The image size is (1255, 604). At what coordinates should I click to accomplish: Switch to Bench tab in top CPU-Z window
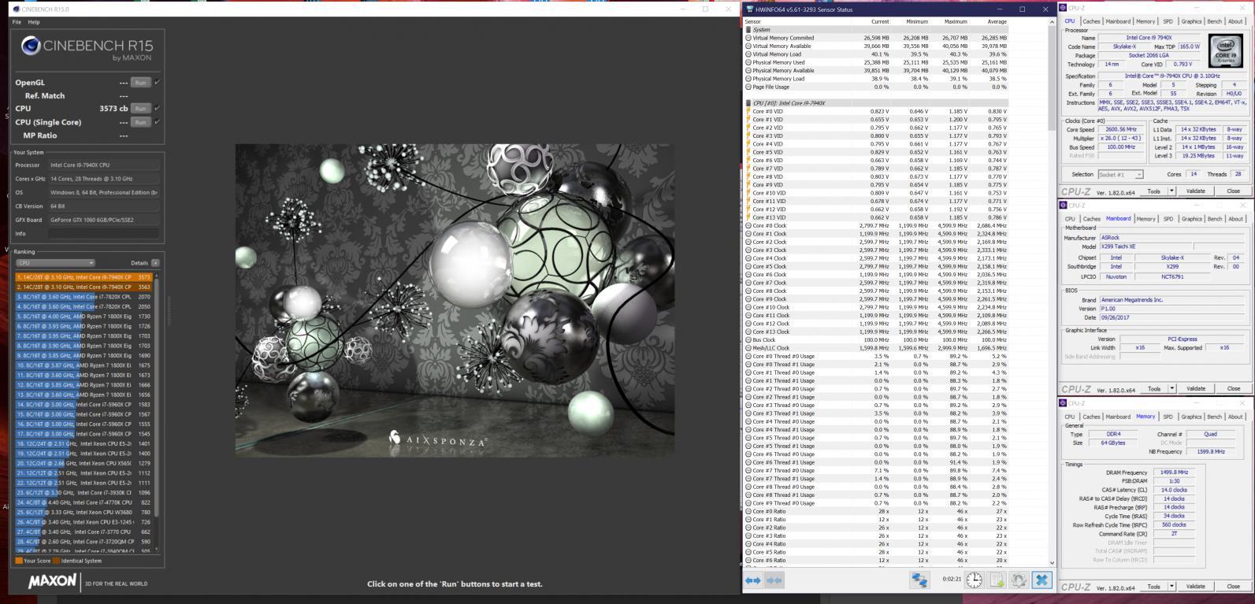[x=1215, y=21]
